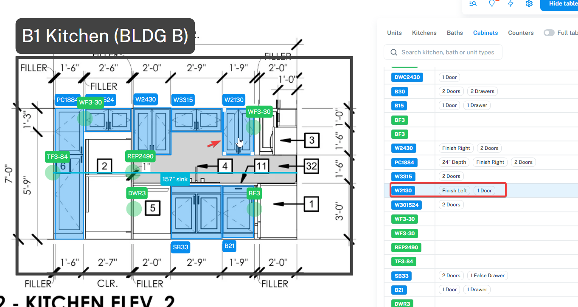The height and width of the screenshot is (307, 578).
Task: Click green marker circle below BF3 drawing label
Action: 254,208
